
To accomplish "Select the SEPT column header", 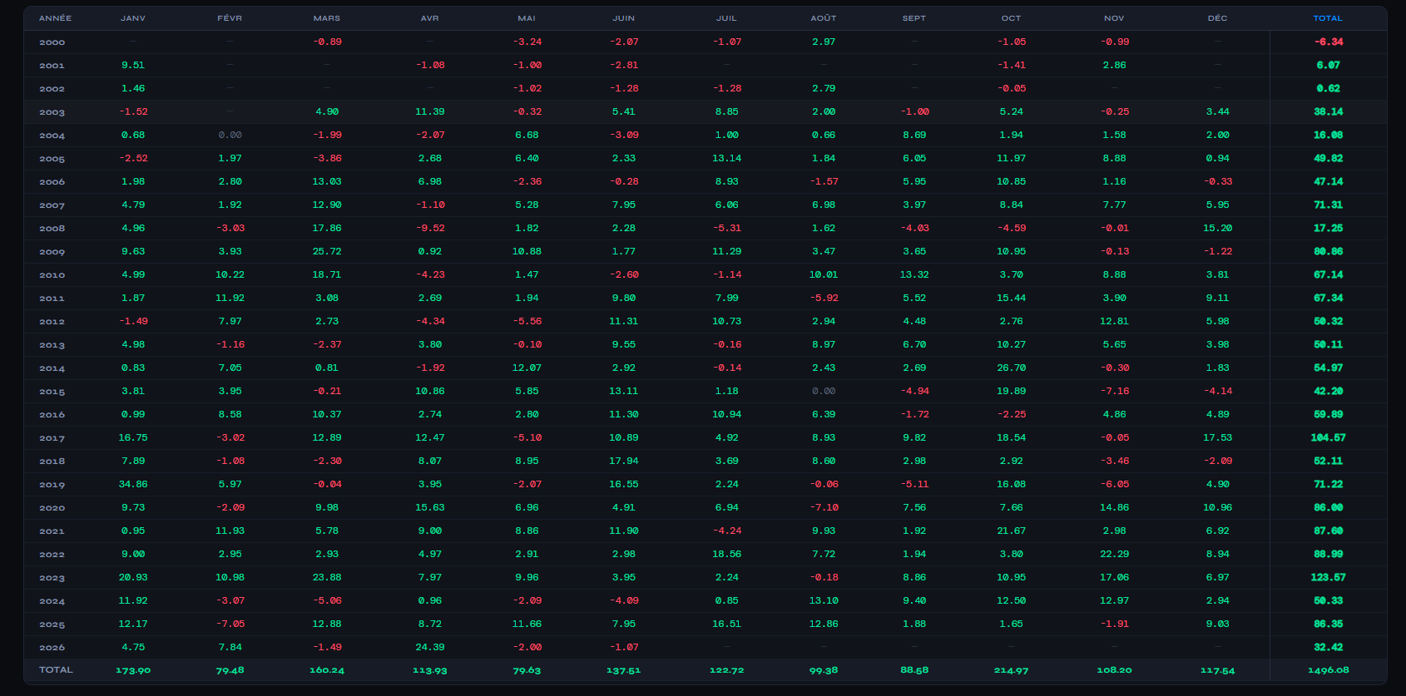I will coord(914,18).
